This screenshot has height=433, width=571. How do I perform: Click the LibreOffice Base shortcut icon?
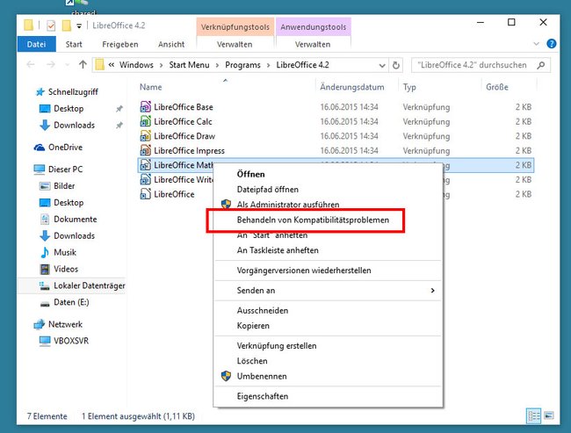(145, 106)
